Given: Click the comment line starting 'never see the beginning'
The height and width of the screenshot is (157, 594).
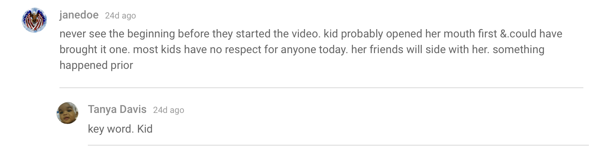Looking at the screenshot, I should [x=311, y=34].
